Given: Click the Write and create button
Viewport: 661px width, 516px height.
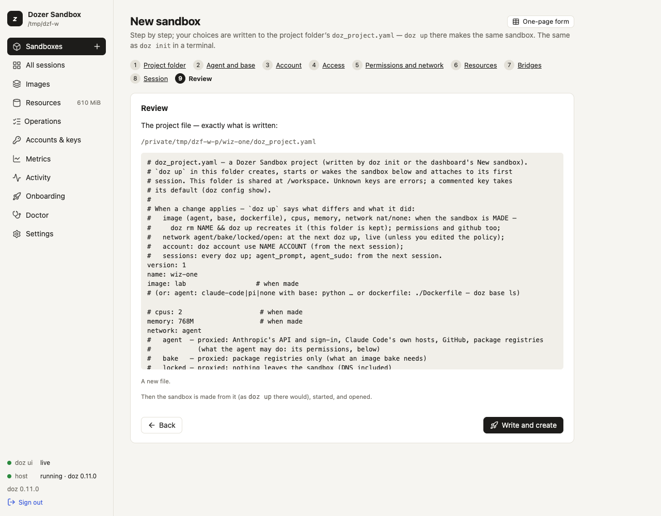Looking at the screenshot, I should click(x=523, y=425).
